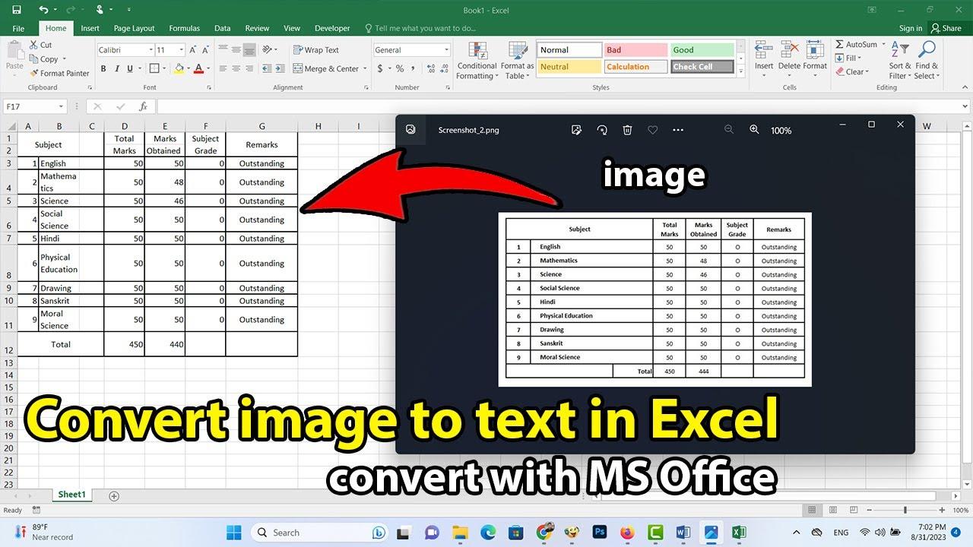This screenshot has height=547, width=973.
Task: Switch to the Formulas ribbon tab
Action: [184, 28]
